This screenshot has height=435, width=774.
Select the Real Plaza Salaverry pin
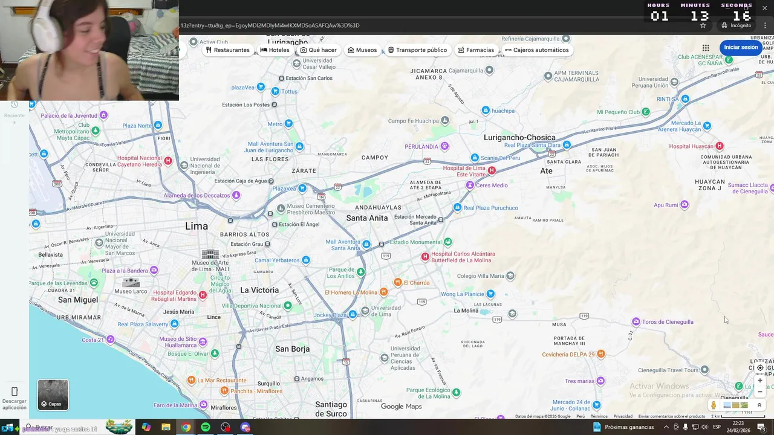(x=175, y=324)
